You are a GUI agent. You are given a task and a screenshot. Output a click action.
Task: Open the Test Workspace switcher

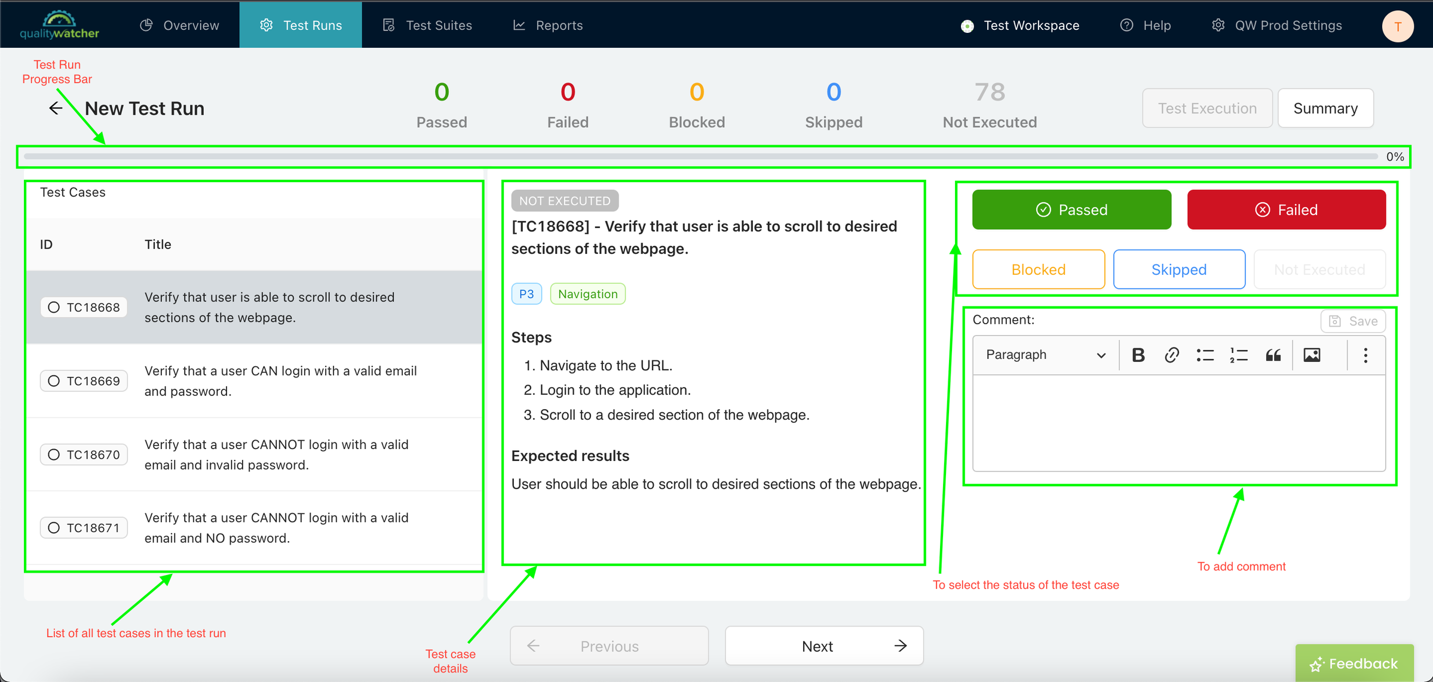[x=1020, y=26]
